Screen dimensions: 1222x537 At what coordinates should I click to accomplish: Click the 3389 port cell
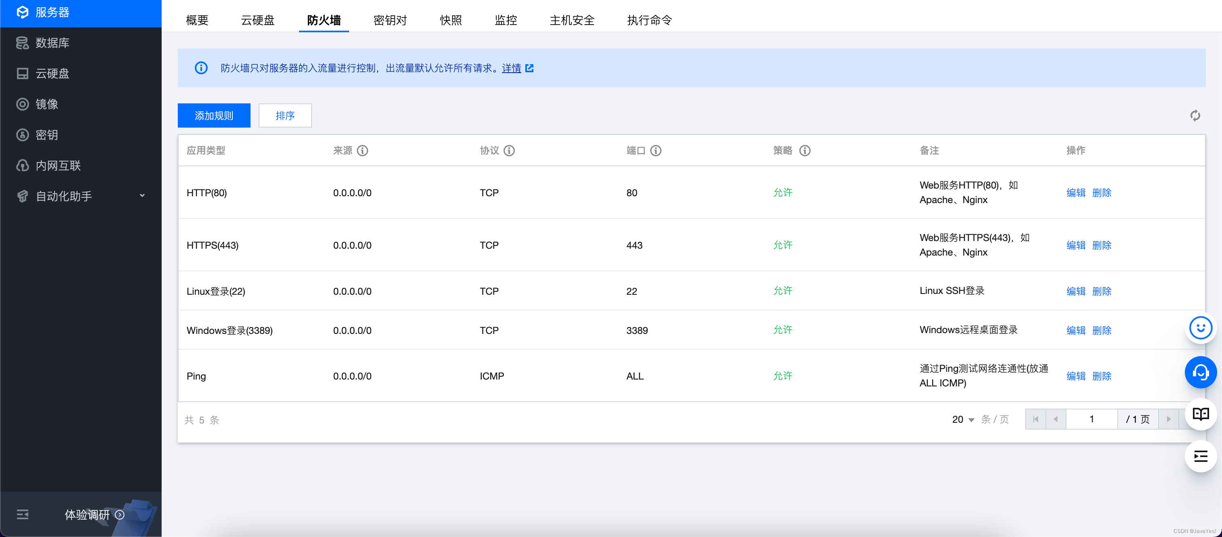636,331
